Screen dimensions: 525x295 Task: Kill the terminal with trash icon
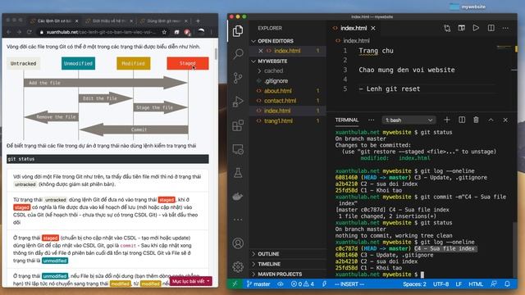(476, 120)
